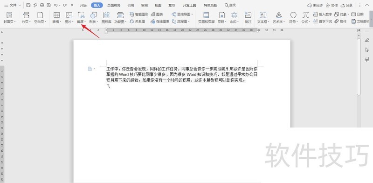Click the paragraph layout icon beside text
The image size is (373, 183).
click(x=90, y=69)
